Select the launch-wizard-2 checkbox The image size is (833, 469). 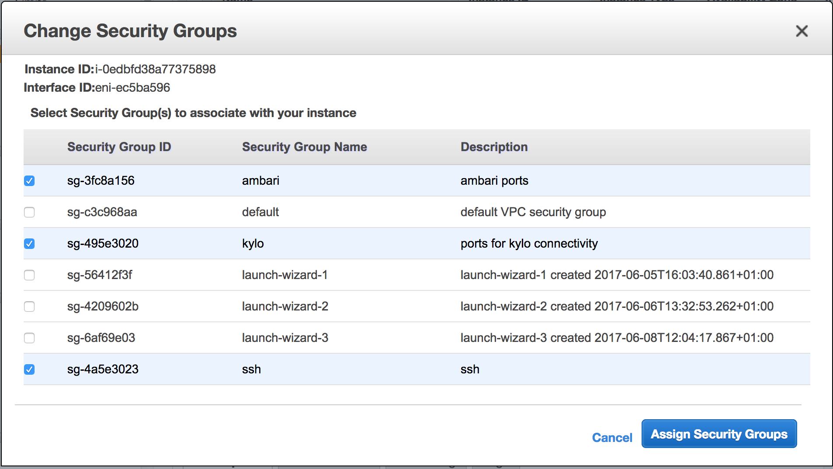(29, 307)
